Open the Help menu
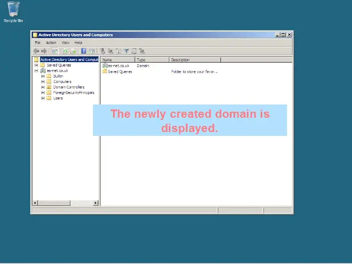 78,43
